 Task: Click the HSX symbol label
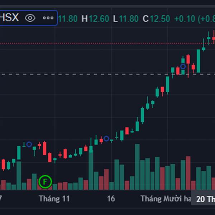(9, 18)
